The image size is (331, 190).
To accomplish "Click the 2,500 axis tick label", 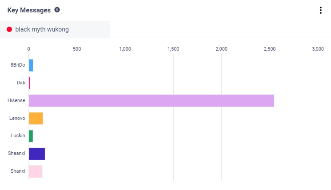I will tap(270, 49).
